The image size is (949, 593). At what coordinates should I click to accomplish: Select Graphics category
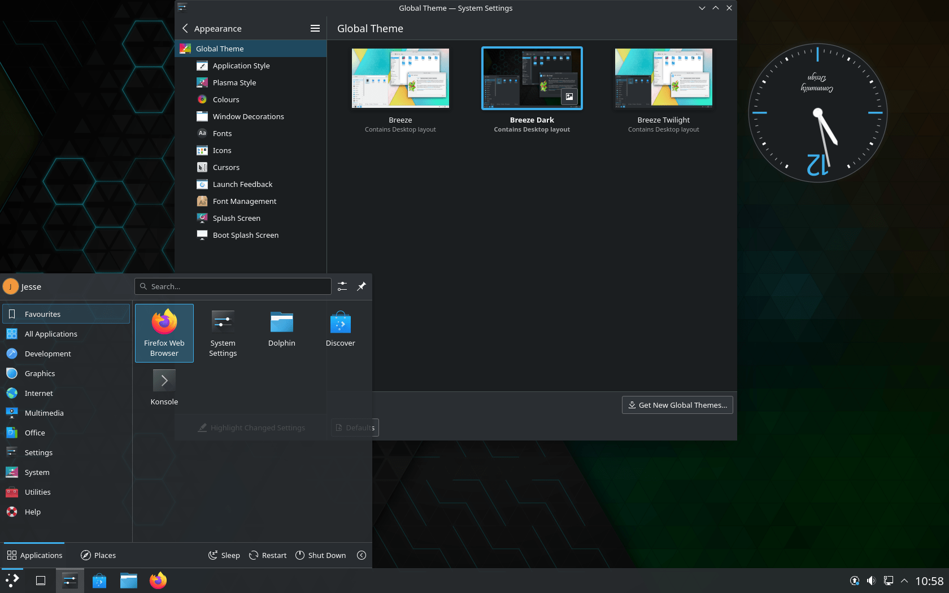pyautogui.click(x=66, y=373)
